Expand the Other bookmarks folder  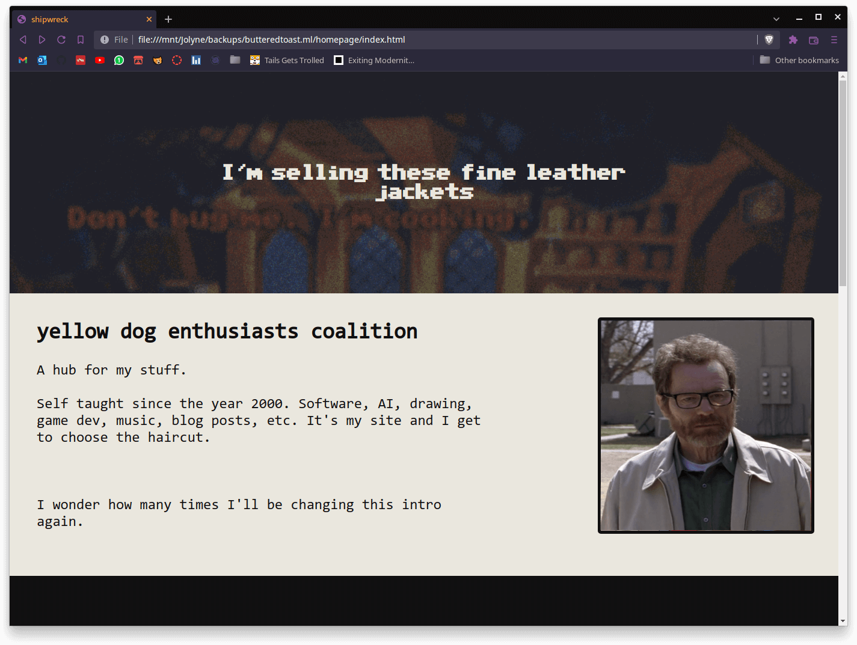[x=799, y=60]
